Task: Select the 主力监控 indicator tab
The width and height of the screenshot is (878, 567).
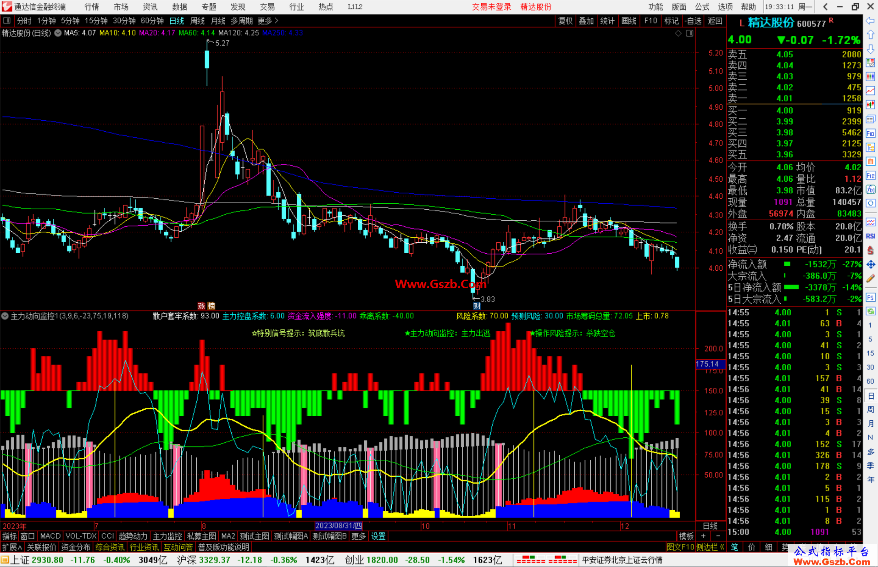Action: [x=167, y=536]
